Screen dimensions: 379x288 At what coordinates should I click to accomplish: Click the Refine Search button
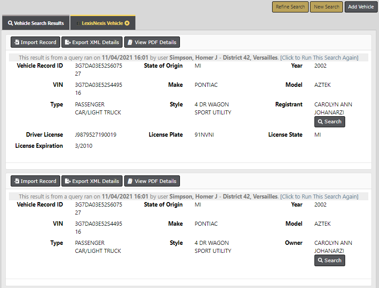290,7
